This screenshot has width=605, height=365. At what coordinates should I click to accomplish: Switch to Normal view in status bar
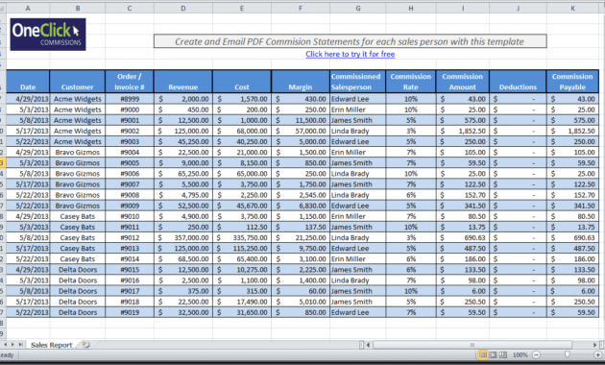[483, 354]
